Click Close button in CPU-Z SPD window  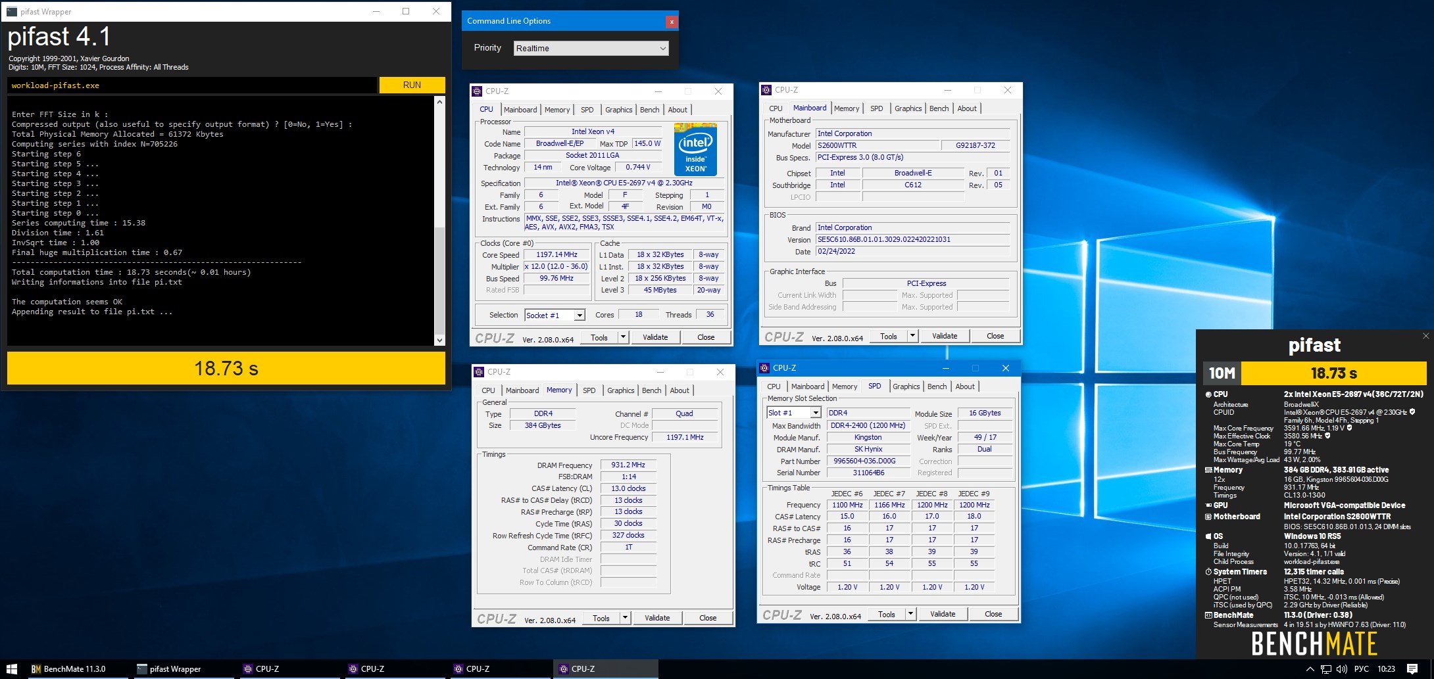tap(993, 614)
